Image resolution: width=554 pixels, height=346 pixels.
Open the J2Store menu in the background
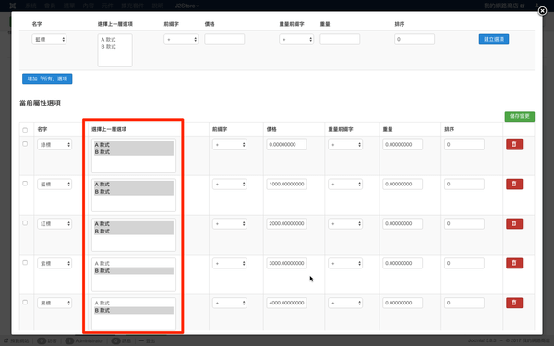187,6
